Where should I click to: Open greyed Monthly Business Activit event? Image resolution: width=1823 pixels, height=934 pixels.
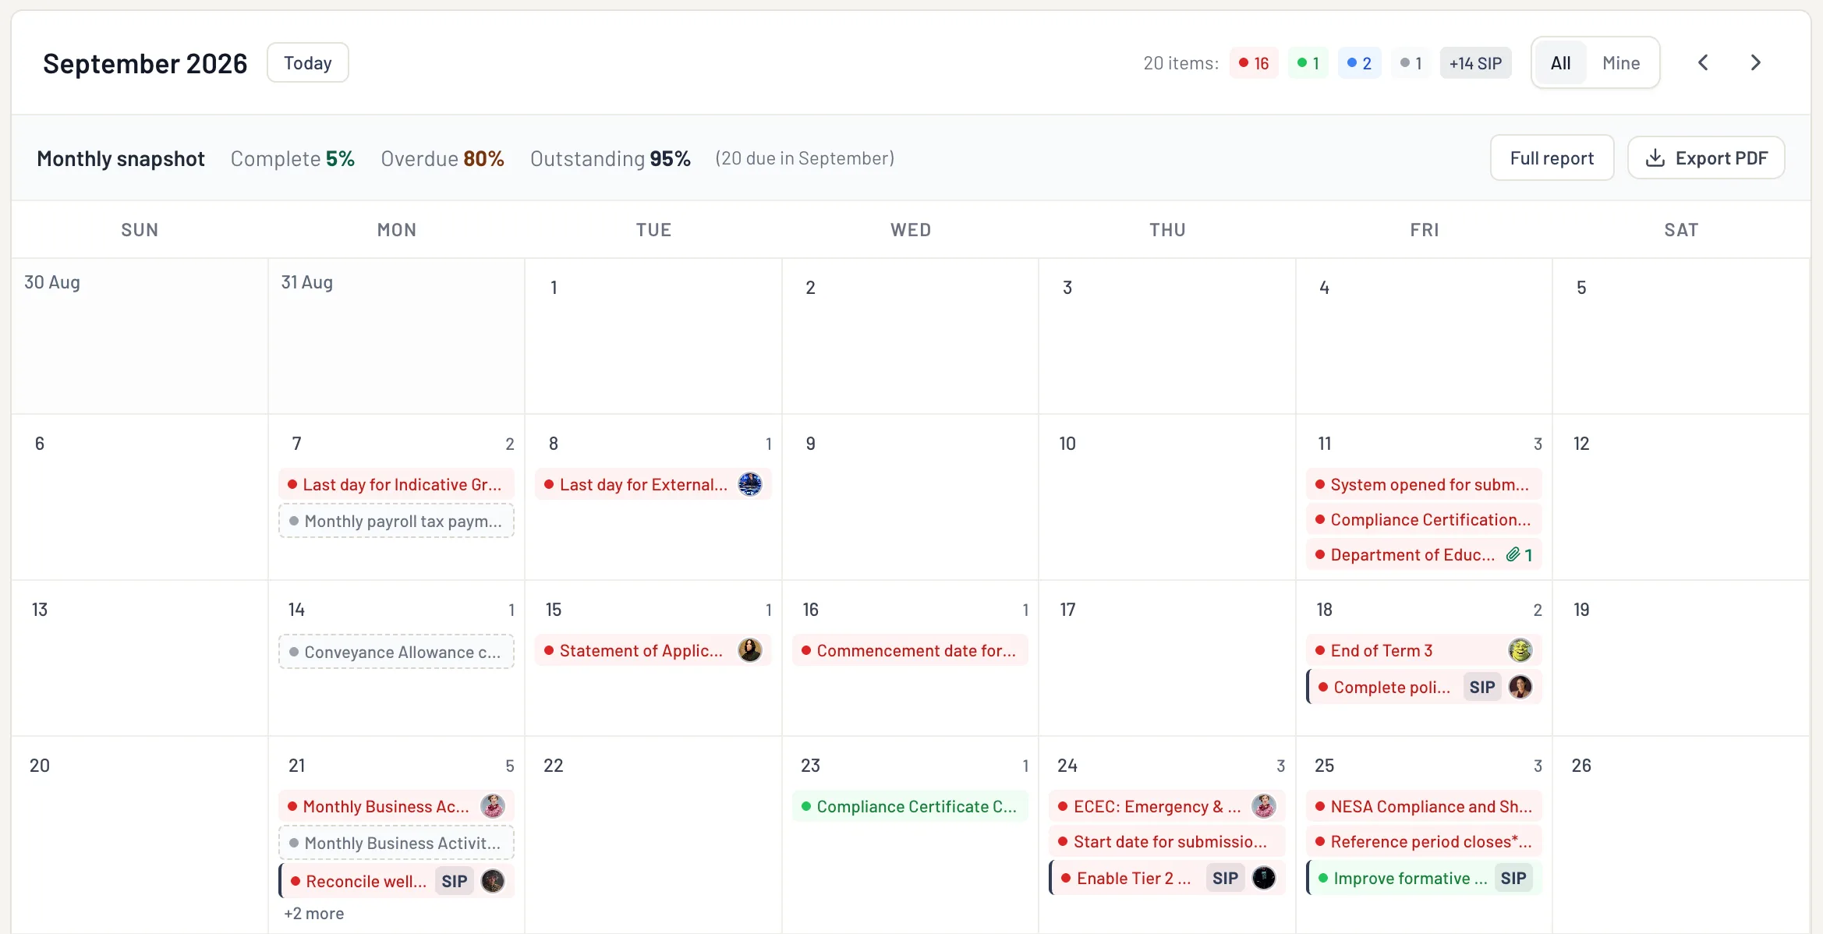[396, 843]
